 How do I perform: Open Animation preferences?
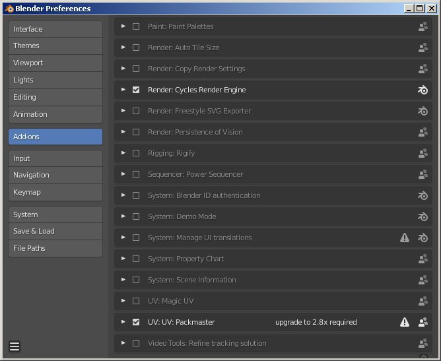[55, 114]
